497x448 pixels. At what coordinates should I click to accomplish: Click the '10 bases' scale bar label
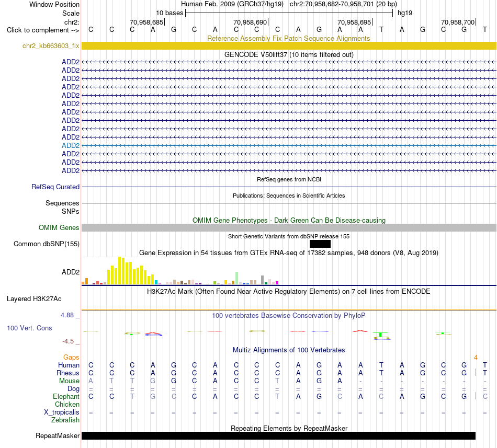pyautogui.click(x=170, y=13)
